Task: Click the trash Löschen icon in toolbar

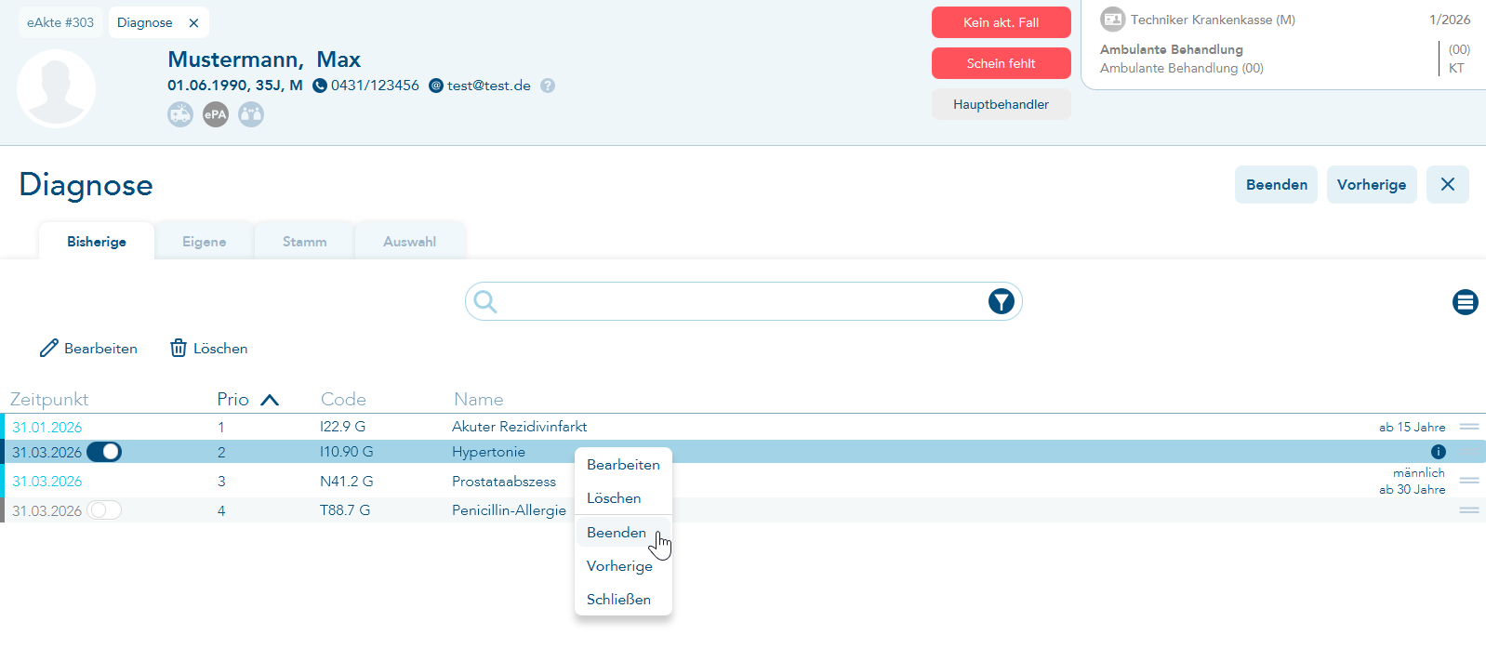Action: point(179,348)
